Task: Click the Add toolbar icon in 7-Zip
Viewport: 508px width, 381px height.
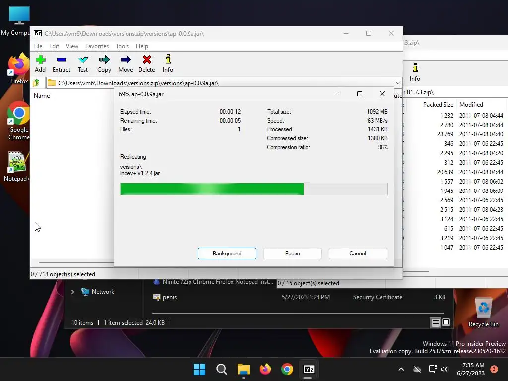Action: tap(40, 63)
